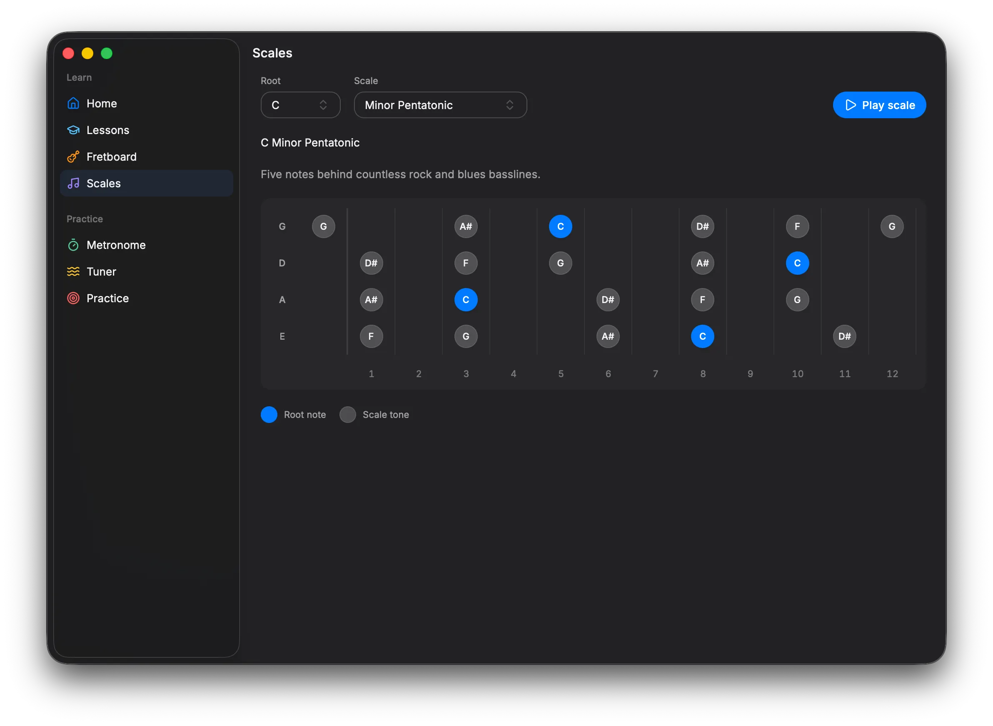Screen dimensions: 993x726
Task: Click A# at fret 3 on G string
Action: point(466,226)
